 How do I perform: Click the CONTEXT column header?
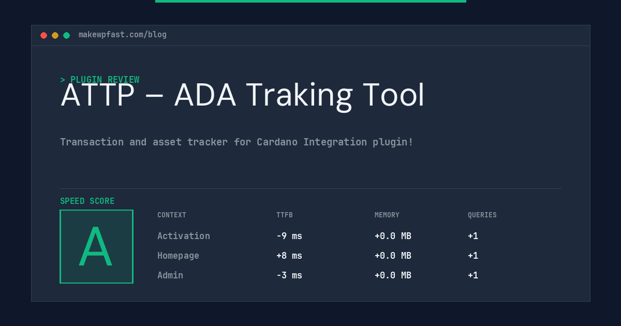172,215
